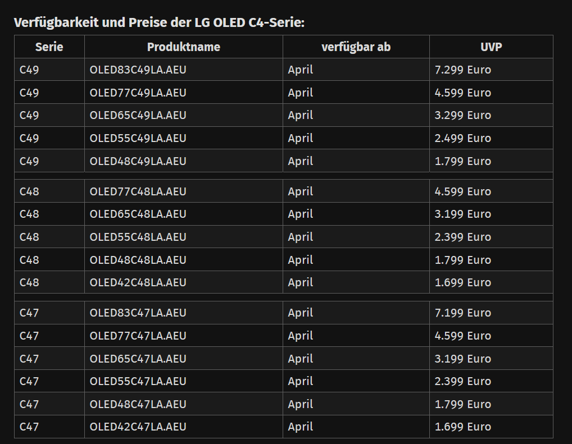Click the verfügbar ab column header
Screen dimensions: 572x444
[356, 47]
